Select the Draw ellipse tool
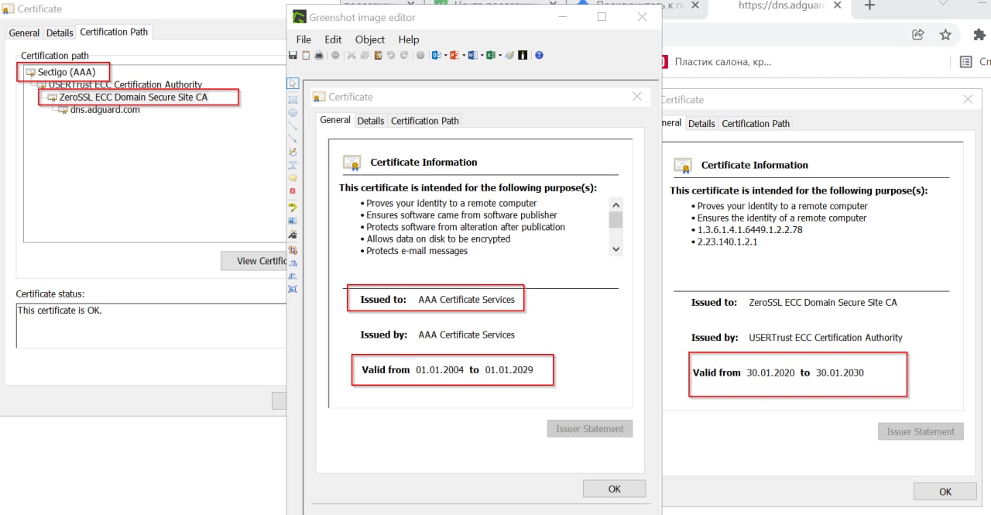The image size is (991, 515). point(293,112)
